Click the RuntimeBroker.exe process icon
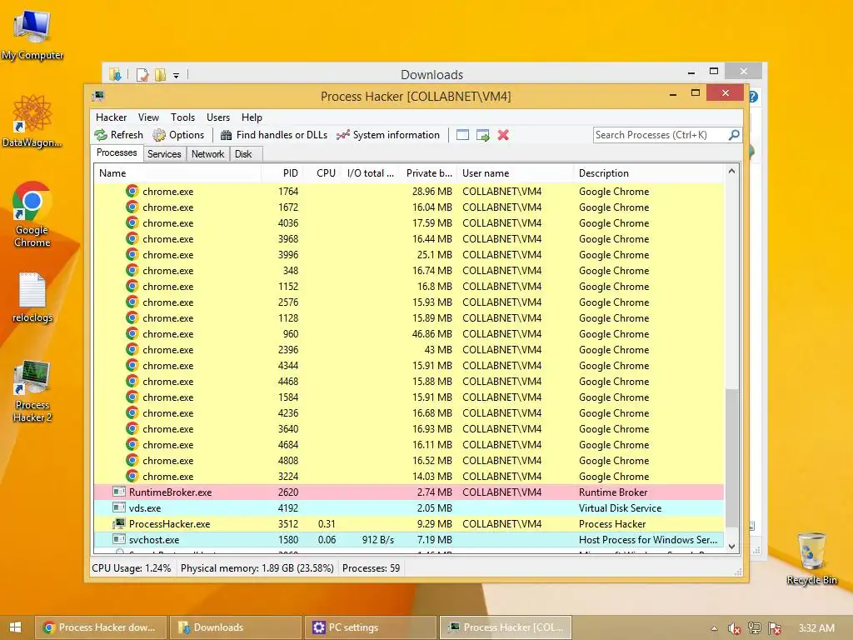 point(118,492)
